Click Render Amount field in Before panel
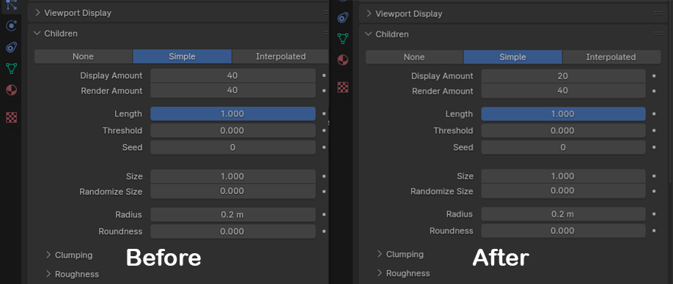Viewport: 673px width, 284px height. click(232, 90)
